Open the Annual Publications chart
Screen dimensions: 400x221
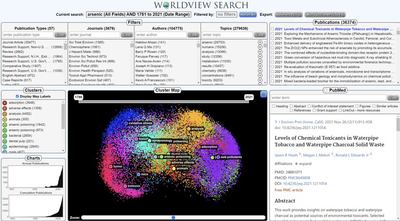click(35, 177)
